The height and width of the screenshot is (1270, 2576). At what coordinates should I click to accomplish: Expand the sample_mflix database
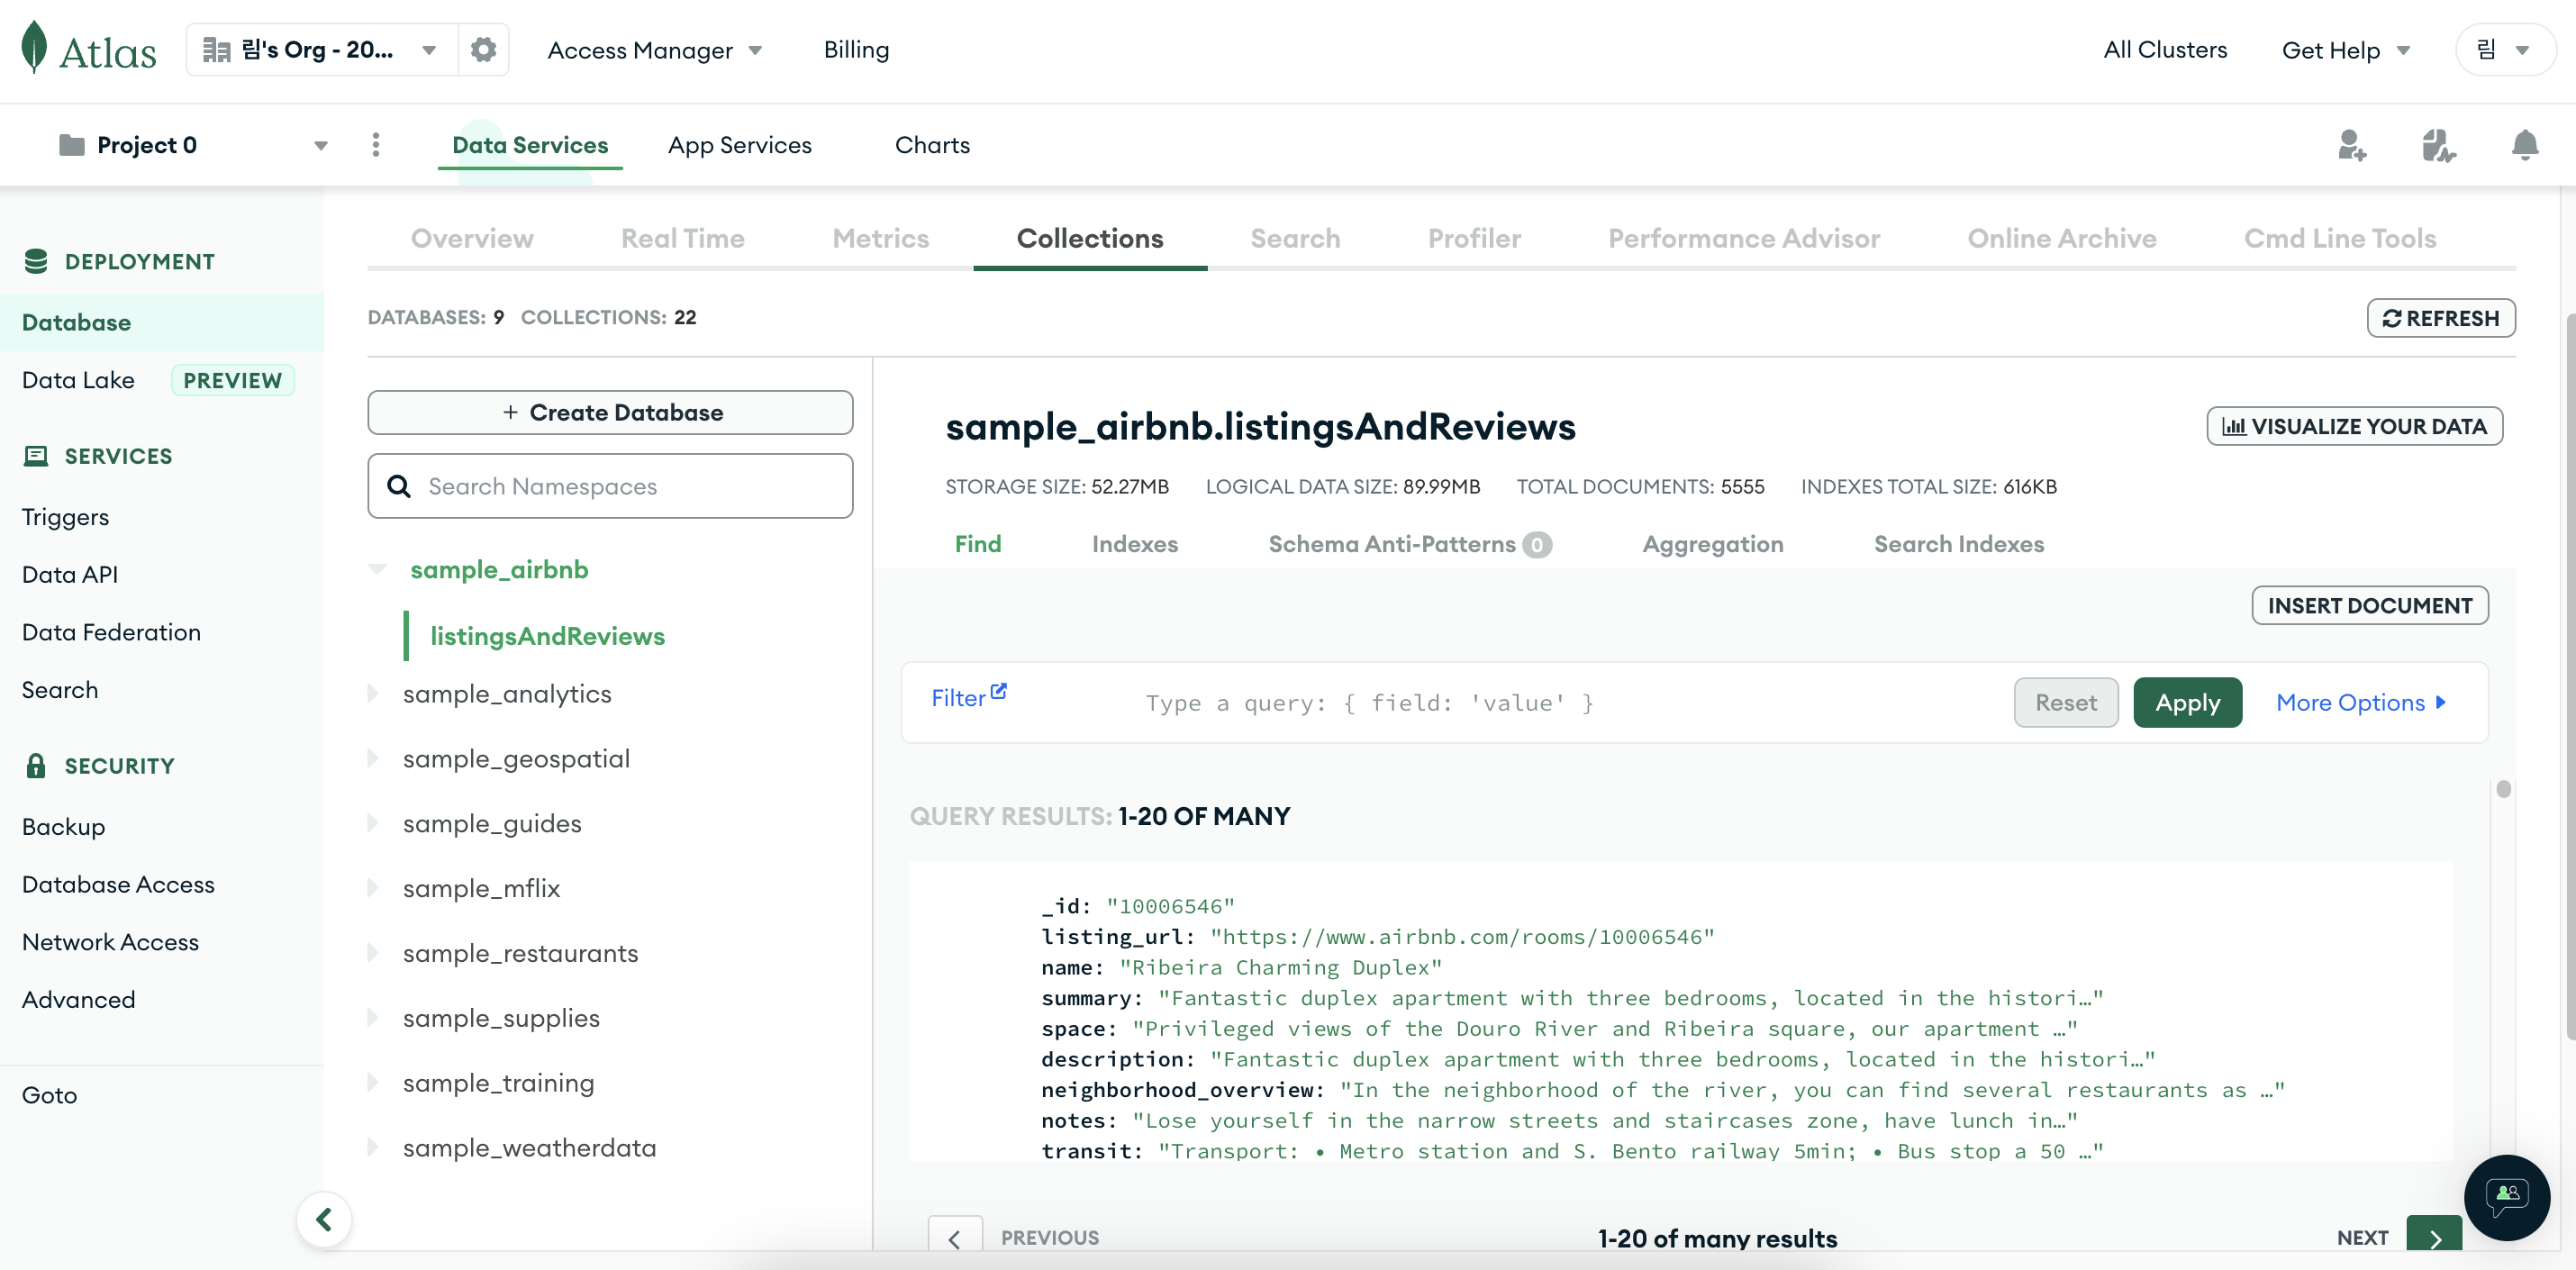pos(373,888)
